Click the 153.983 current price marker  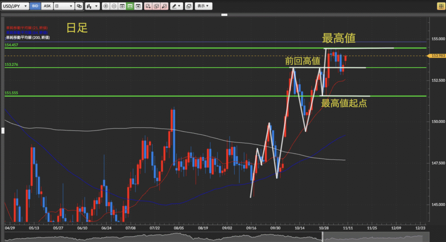point(437,56)
